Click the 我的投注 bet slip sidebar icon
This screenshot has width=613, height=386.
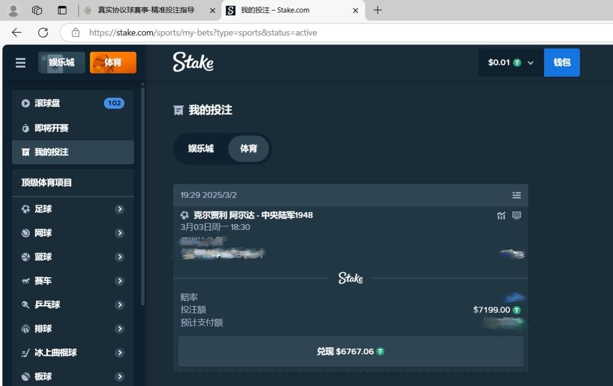coord(26,152)
